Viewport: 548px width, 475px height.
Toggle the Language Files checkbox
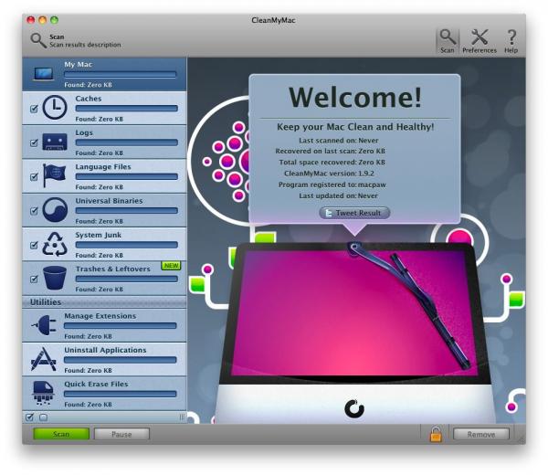pyautogui.click(x=34, y=176)
